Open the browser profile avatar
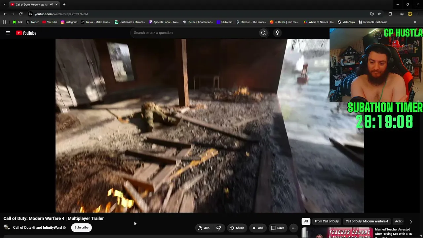 [410, 14]
